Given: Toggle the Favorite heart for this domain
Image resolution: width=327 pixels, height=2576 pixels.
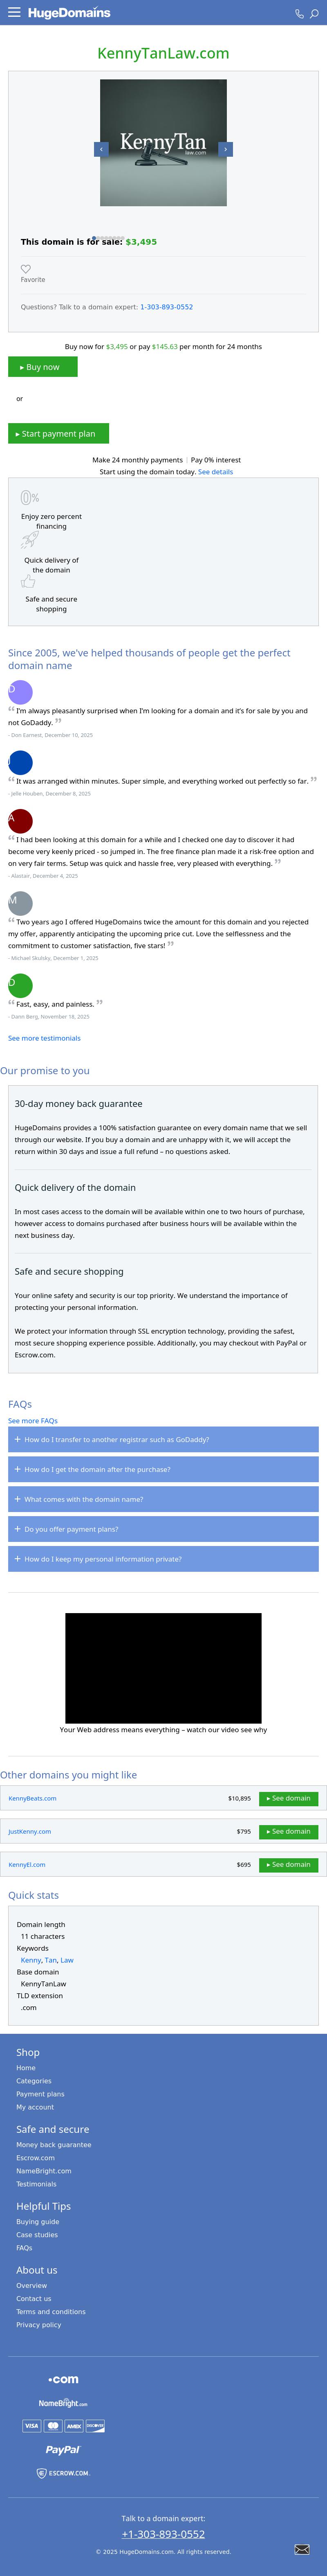Looking at the screenshot, I should [26, 269].
